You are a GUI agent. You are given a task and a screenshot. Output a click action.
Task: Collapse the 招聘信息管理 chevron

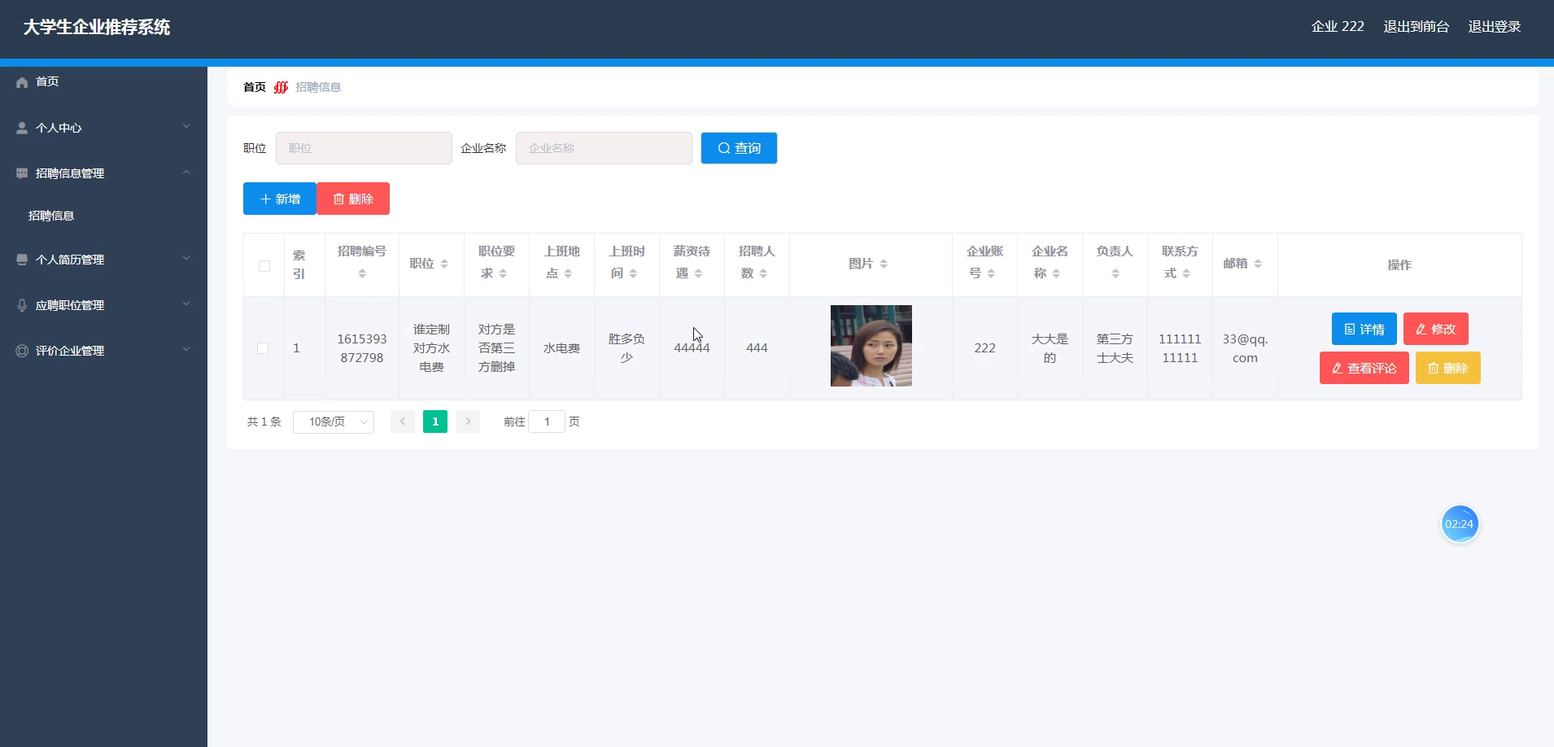186,172
